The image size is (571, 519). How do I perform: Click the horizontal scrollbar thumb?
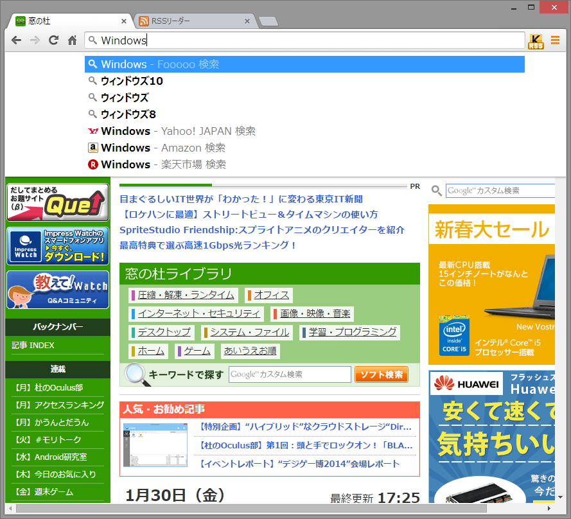(251, 509)
